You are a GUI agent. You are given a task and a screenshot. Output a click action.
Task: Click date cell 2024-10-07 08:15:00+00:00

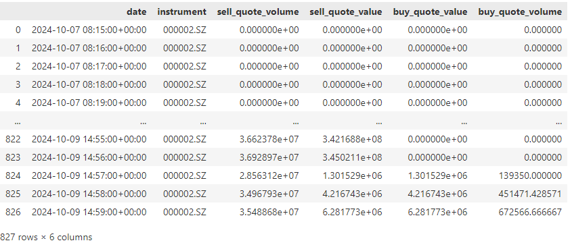[89, 30]
